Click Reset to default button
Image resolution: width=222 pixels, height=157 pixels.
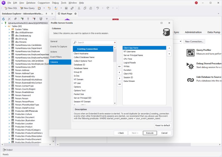pyautogui.click(x=163, y=125)
